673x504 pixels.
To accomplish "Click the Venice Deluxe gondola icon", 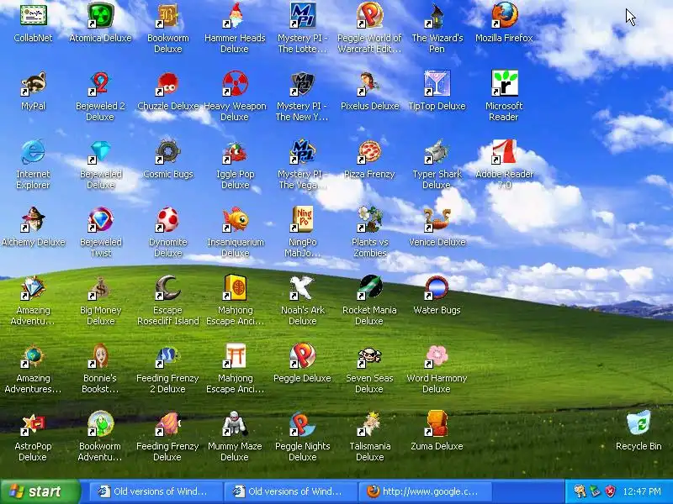I will (437, 219).
